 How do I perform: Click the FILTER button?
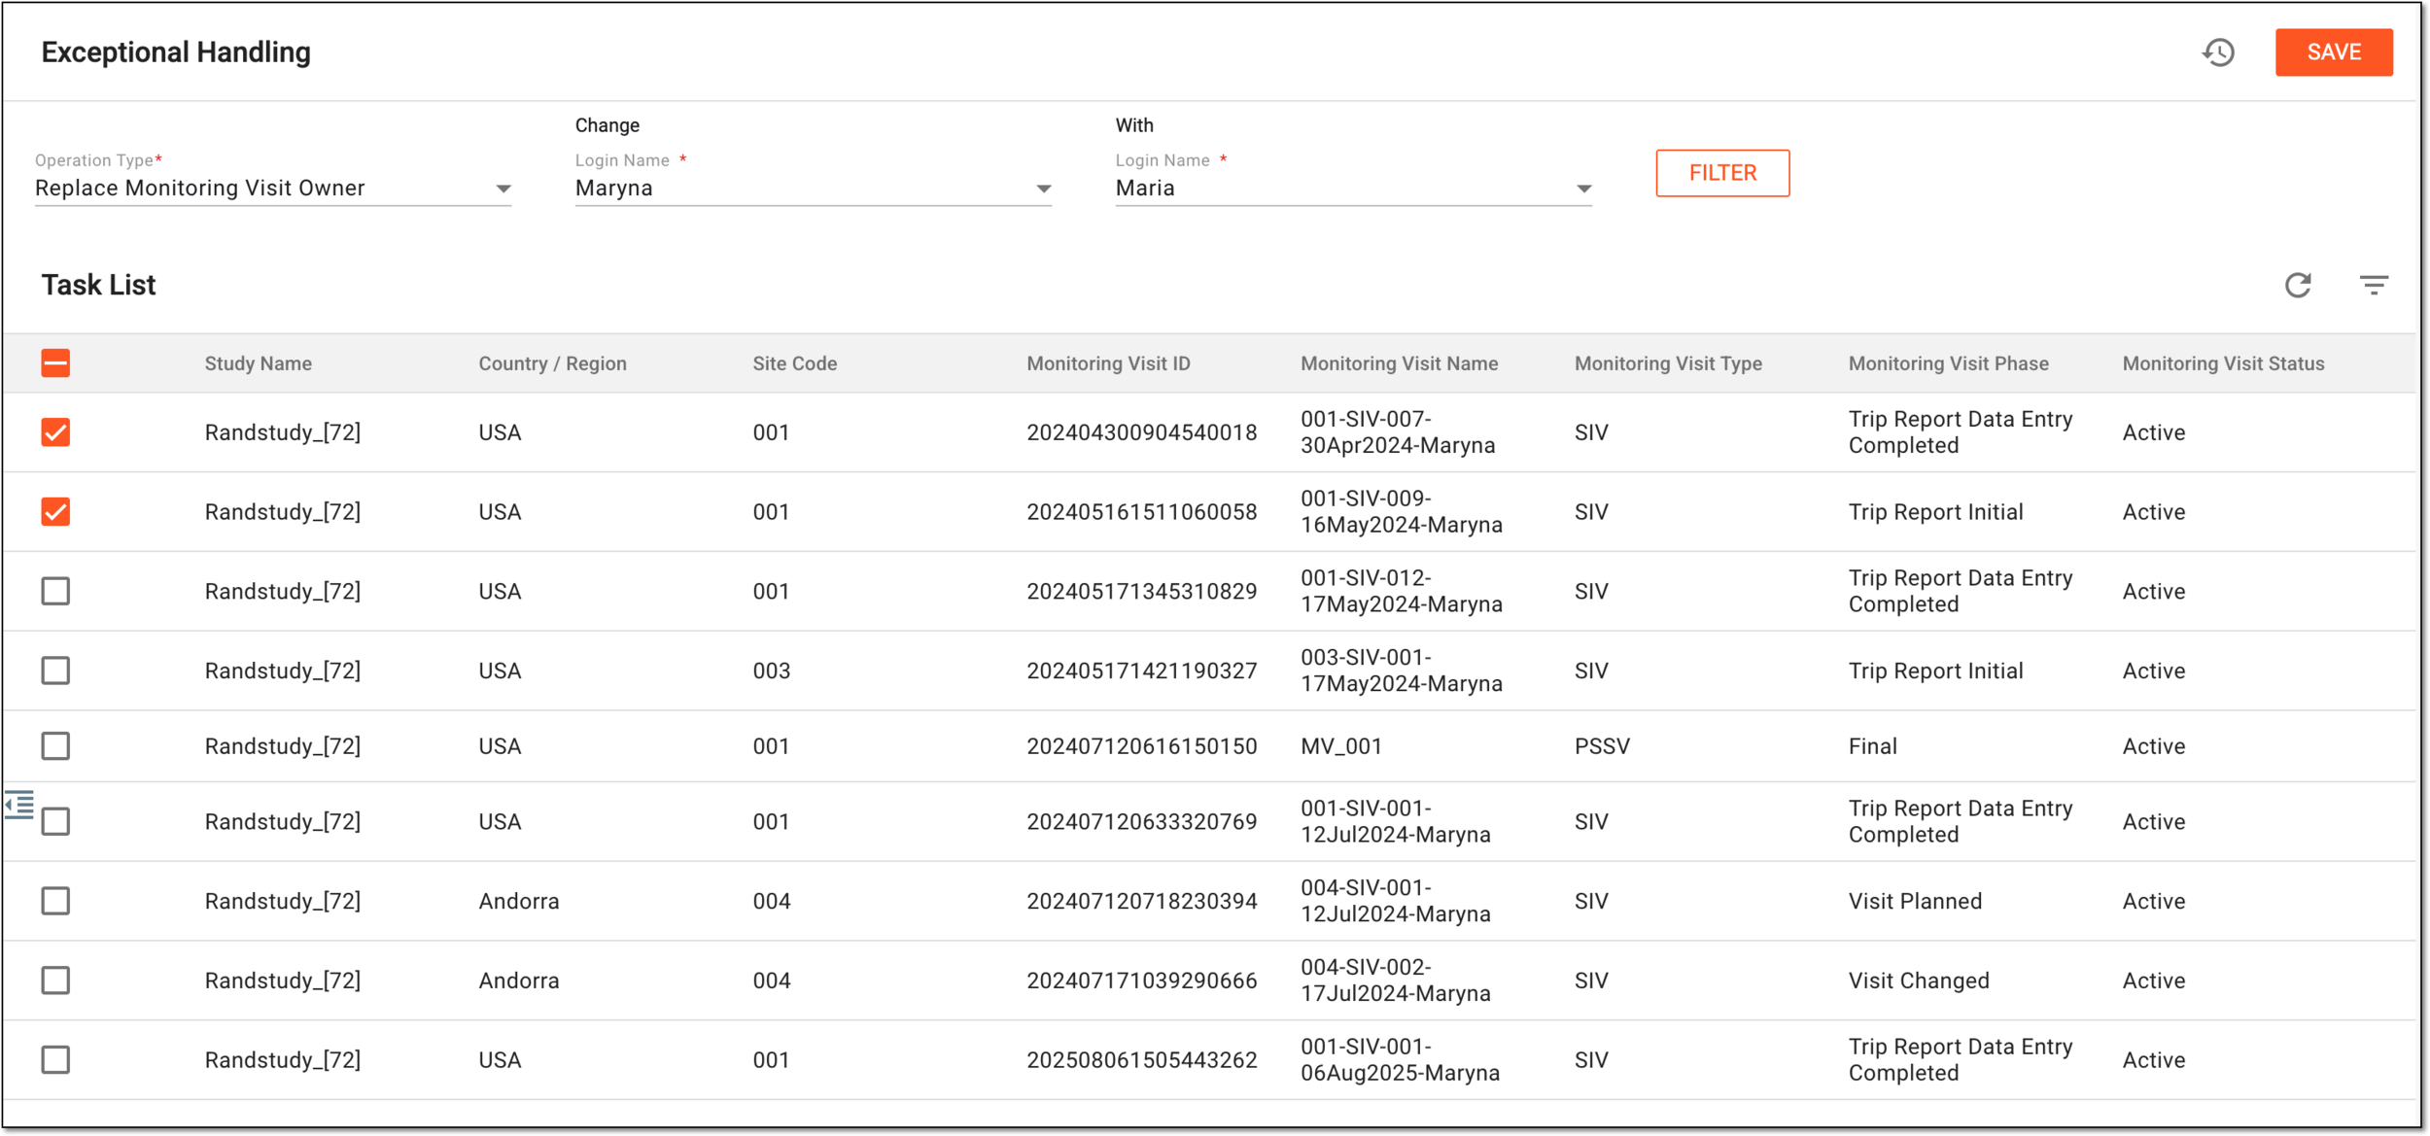pos(1722,173)
